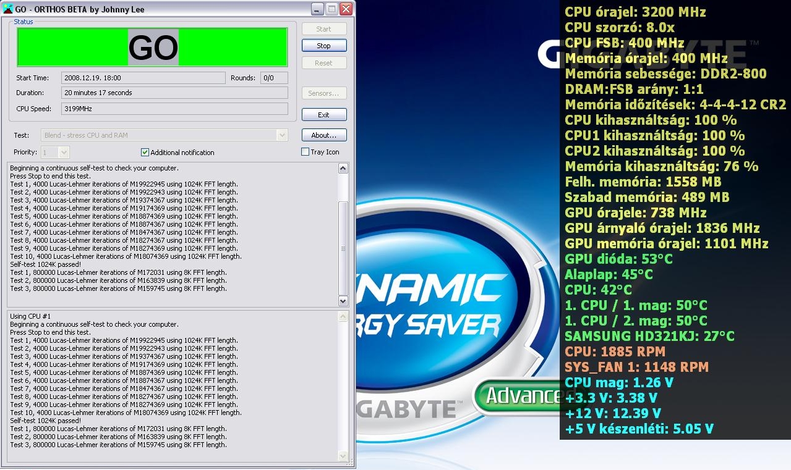Image resolution: width=791 pixels, height=470 pixels.
Task: Click 'Self-test 1024K passed!' in lower log
Action: pyautogui.click(x=46, y=421)
